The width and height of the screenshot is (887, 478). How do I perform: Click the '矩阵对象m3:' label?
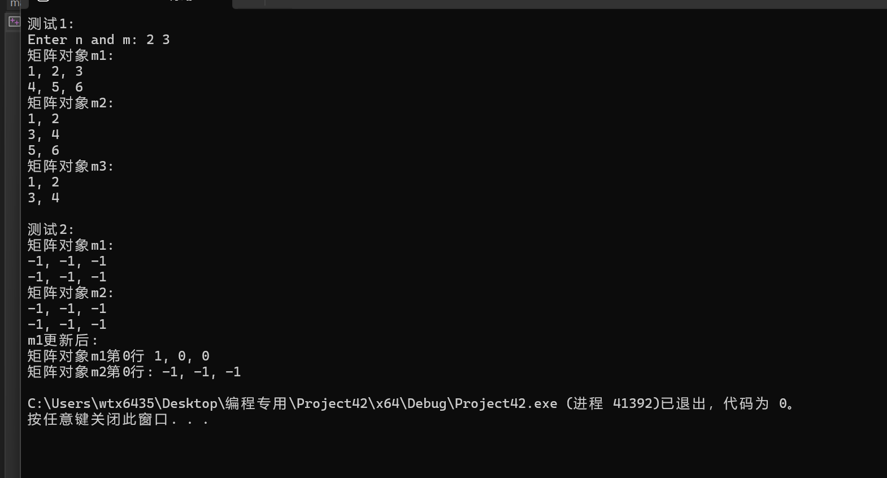coord(71,166)
